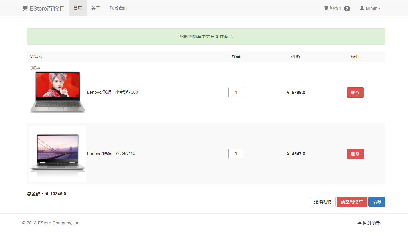The image size is (408, 243).
Task: Click the user icon beside admin
Action: tap(362, 8)
